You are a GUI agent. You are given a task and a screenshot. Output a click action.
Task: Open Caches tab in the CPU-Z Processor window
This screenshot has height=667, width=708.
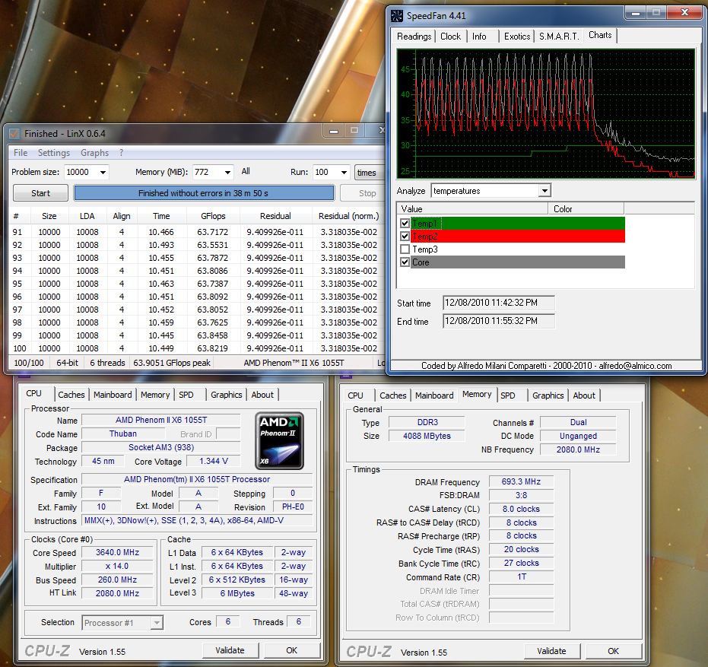click(x=71, y=395)
